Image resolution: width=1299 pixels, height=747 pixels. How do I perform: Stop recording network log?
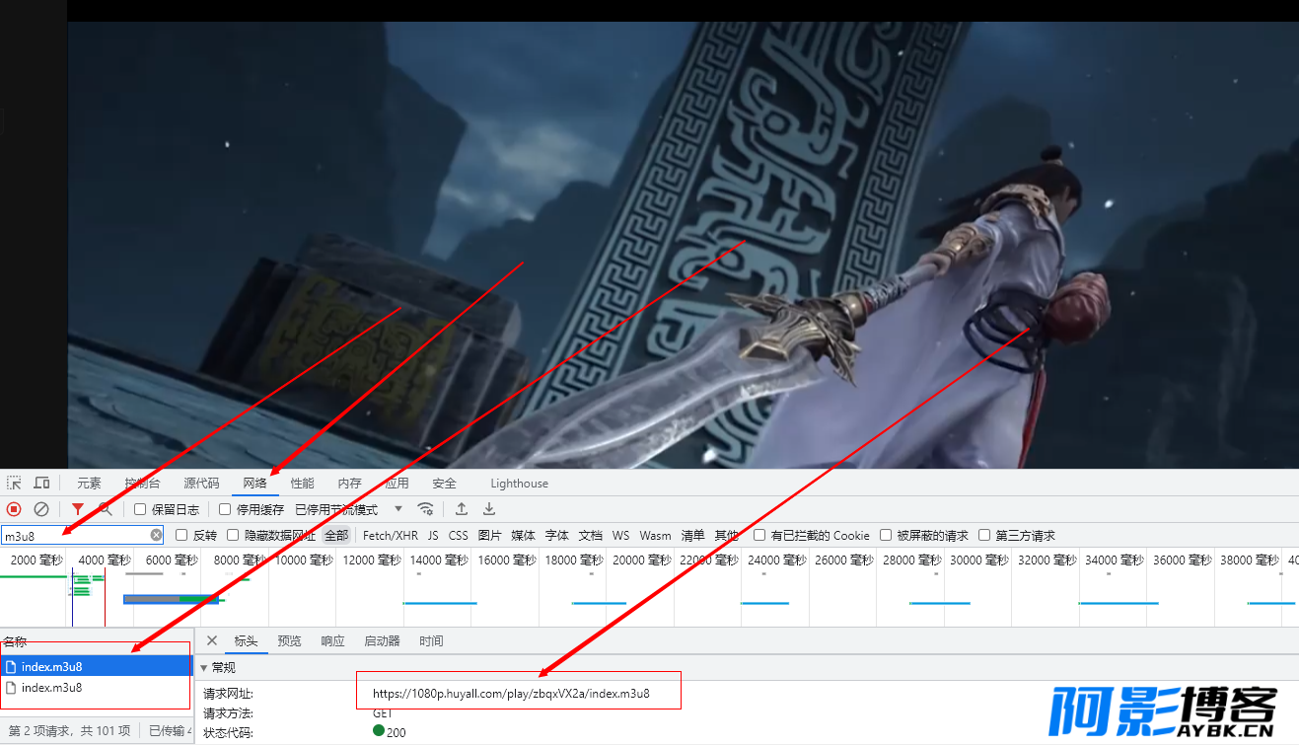point(14,509)
